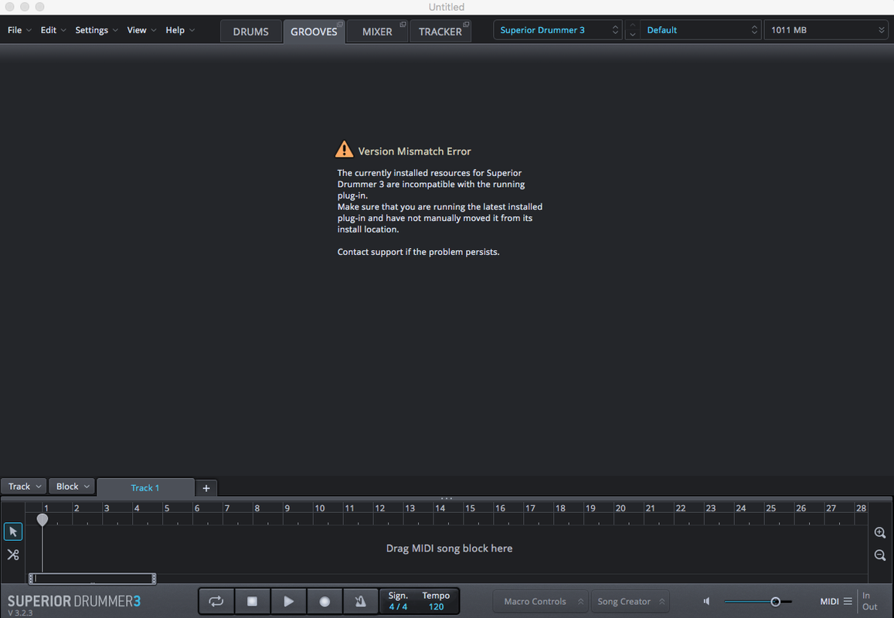894x618 pixels.
Task: Click the 'Contact support if the problem persists.' text
Action: click(x=419, y=252)
